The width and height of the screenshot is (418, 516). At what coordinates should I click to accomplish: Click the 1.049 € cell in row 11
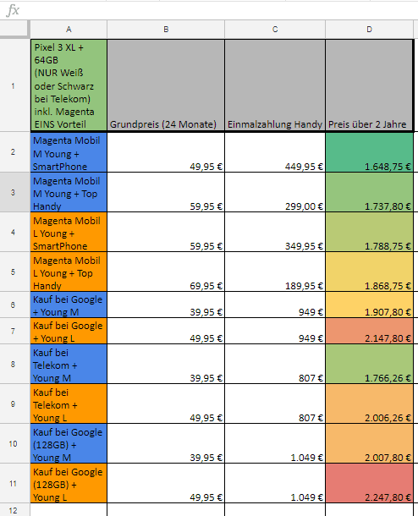click(275, 483)
